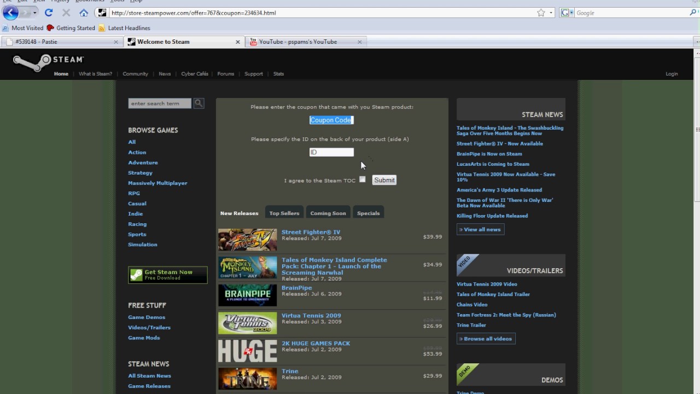The image size is (700, 394).
Task: Open the Game Demos link
Action: pos(147,317)
